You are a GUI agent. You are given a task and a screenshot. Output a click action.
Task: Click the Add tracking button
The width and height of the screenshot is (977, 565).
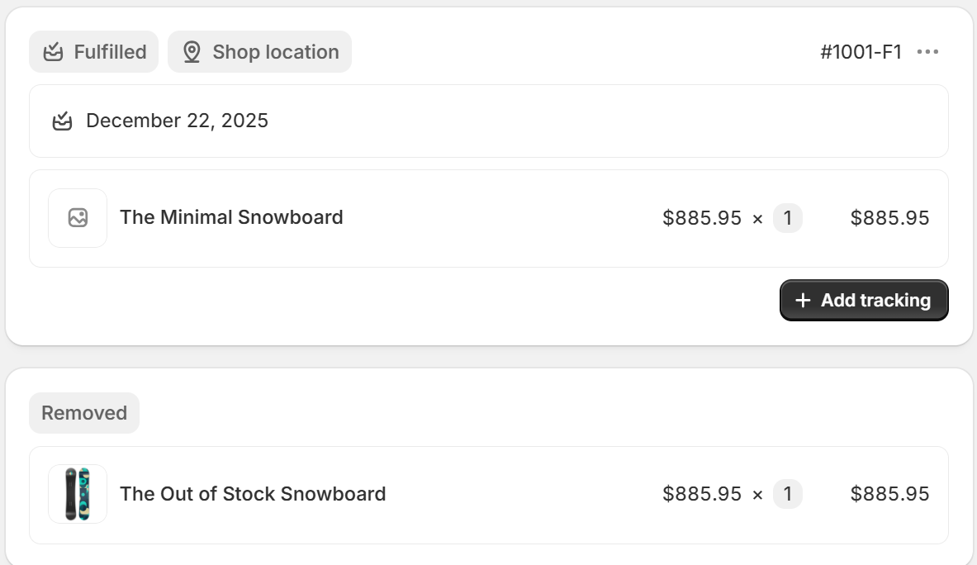864,301
